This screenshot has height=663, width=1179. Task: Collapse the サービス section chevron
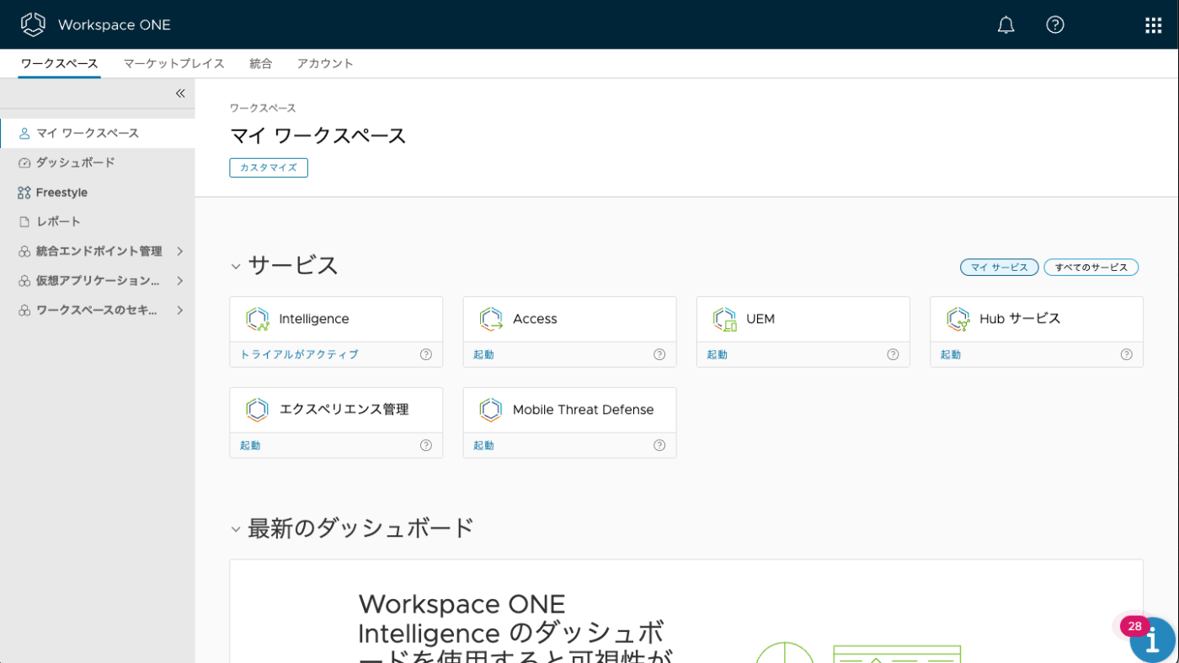(236, 267)
